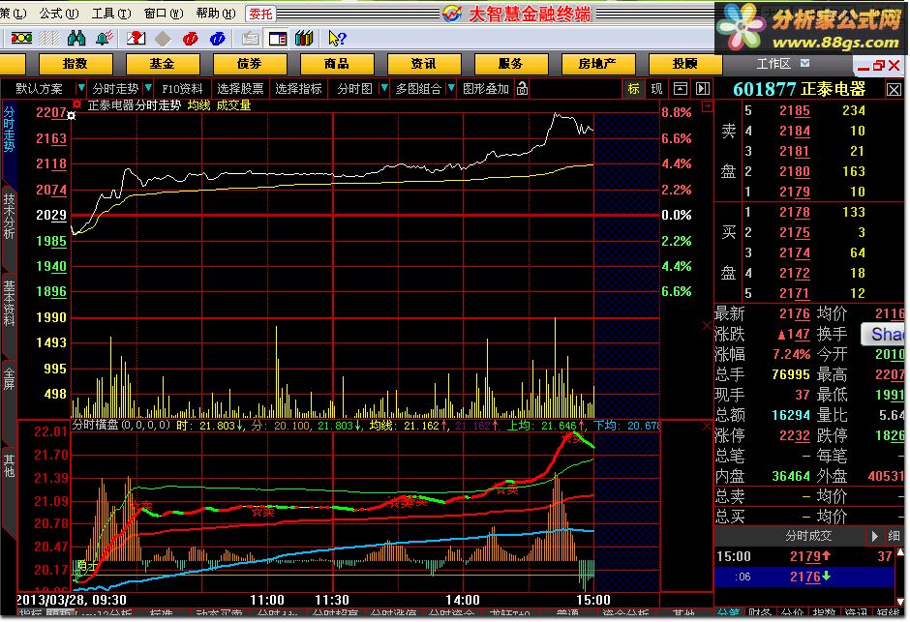
Task: Click the gray clipboard toolbar icon
Action: click(250, 39)
